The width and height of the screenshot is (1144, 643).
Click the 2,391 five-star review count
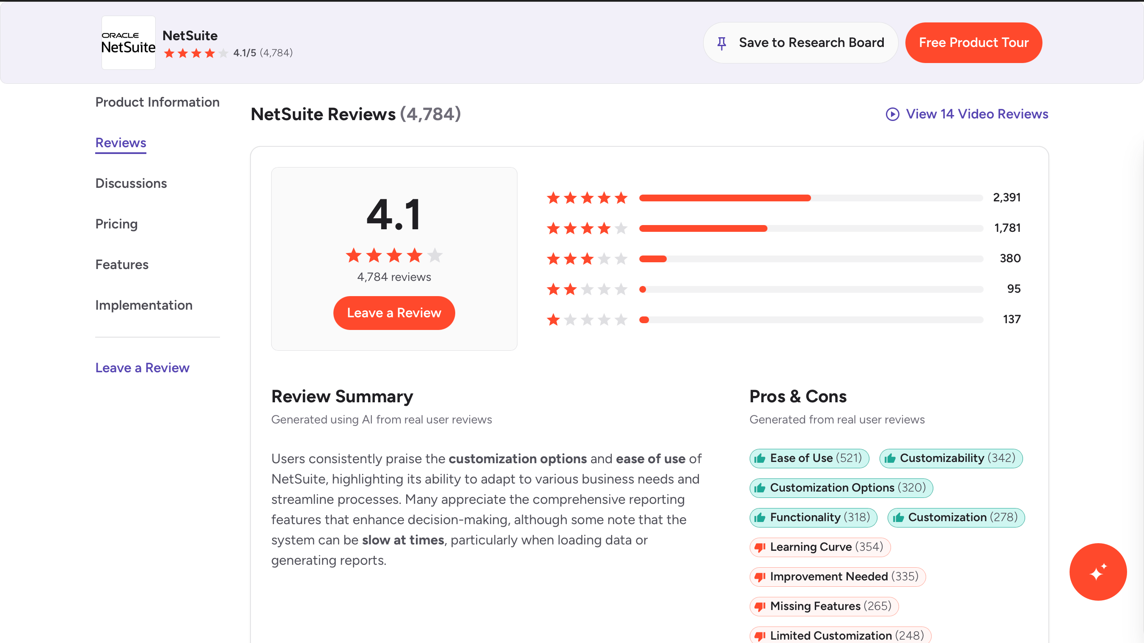point(1007,198)
